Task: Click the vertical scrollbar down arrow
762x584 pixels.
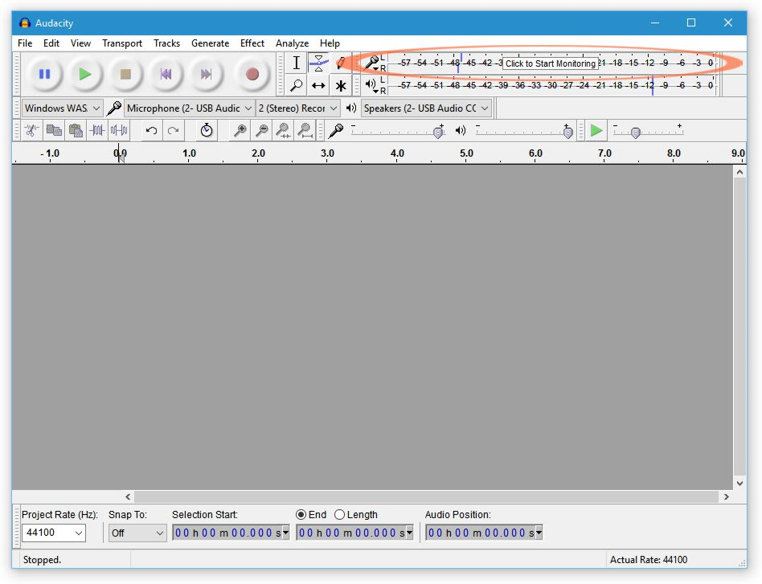Action: pos(739,484)
